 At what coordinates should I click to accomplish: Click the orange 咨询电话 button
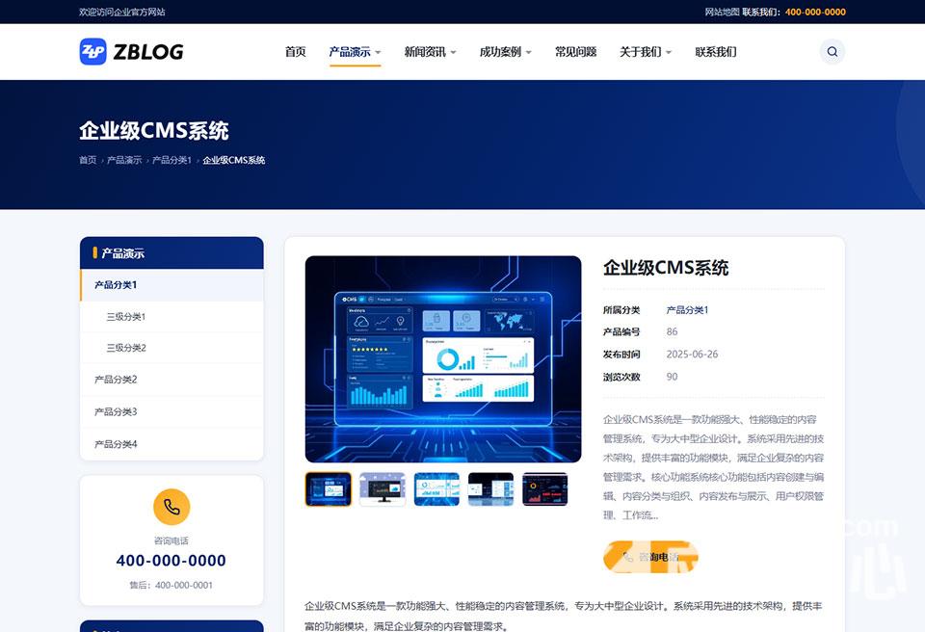pyautogui.click(x=650, y=557)
